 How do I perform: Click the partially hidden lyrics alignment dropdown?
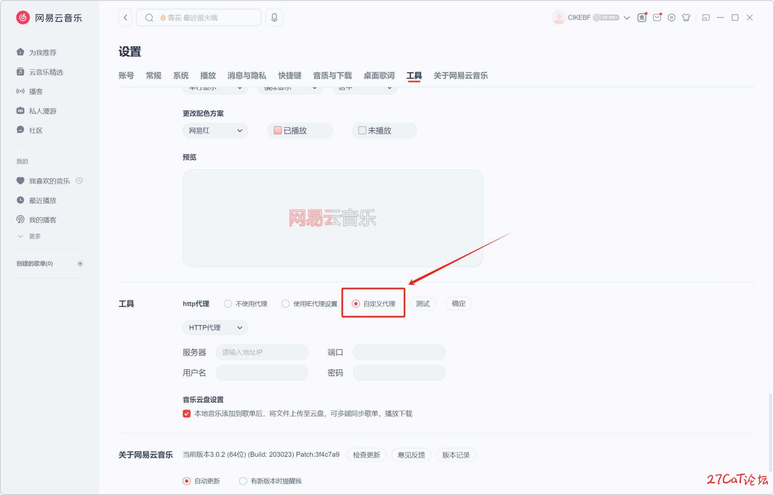click(x=365, y=90)
